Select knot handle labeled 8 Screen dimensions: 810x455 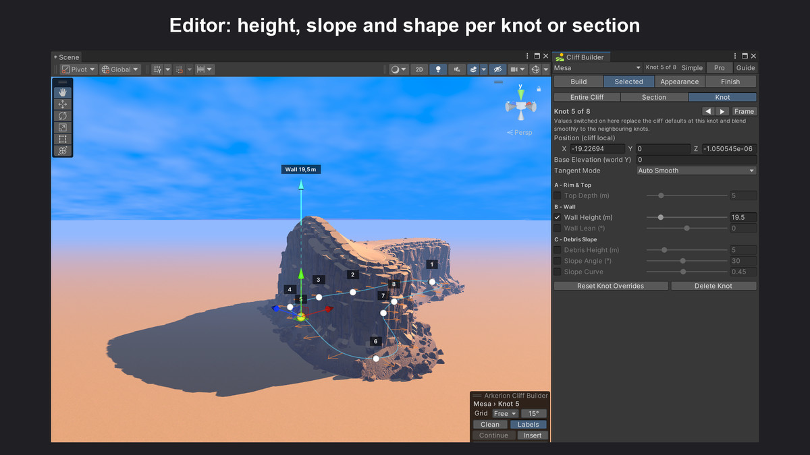[394, 301]
